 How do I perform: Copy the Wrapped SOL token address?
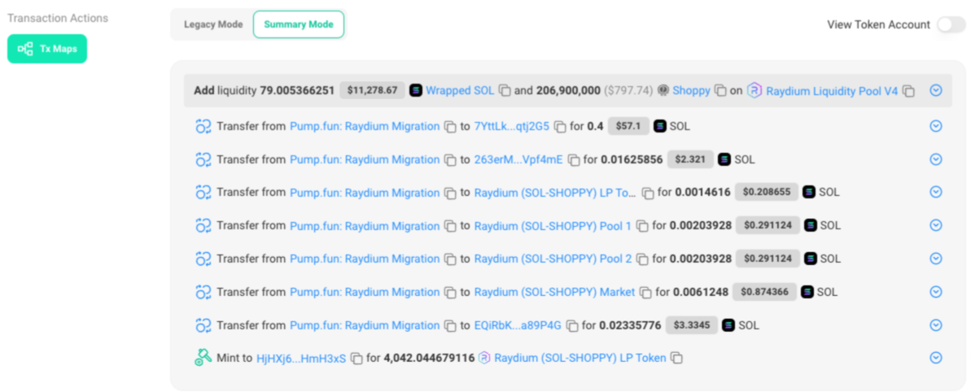(505, 91)
